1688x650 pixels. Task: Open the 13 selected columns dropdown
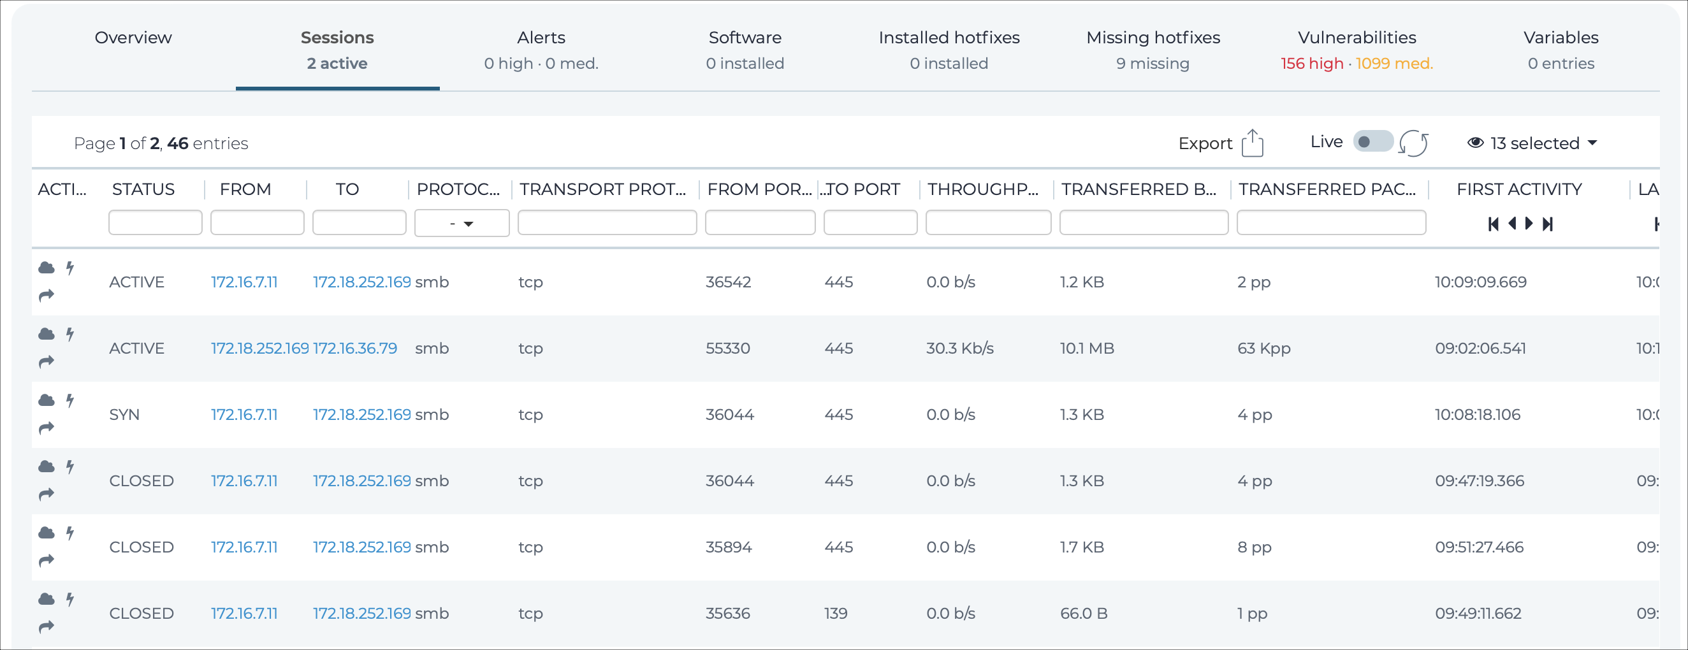1532,143
